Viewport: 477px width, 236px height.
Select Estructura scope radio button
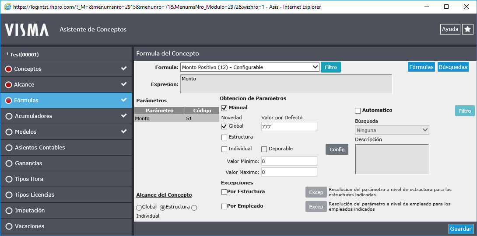[x=162, y=208]
